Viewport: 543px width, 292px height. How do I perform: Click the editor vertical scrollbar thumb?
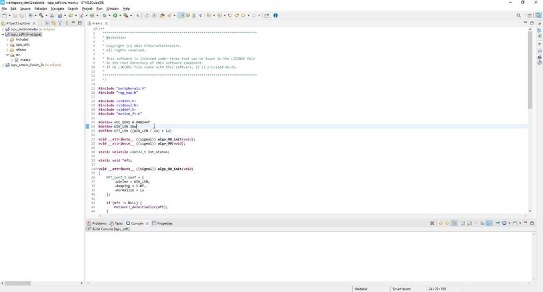[x=530, y=70]
